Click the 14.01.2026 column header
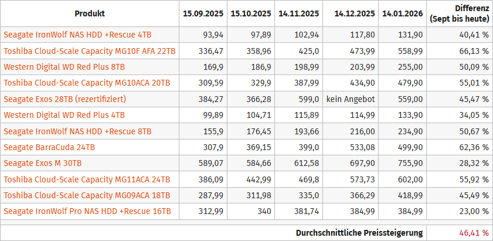This screenshot has width=493, height=241. 403,13
